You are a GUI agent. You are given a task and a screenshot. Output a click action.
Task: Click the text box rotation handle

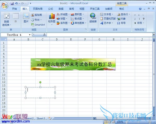pos(40,82)
